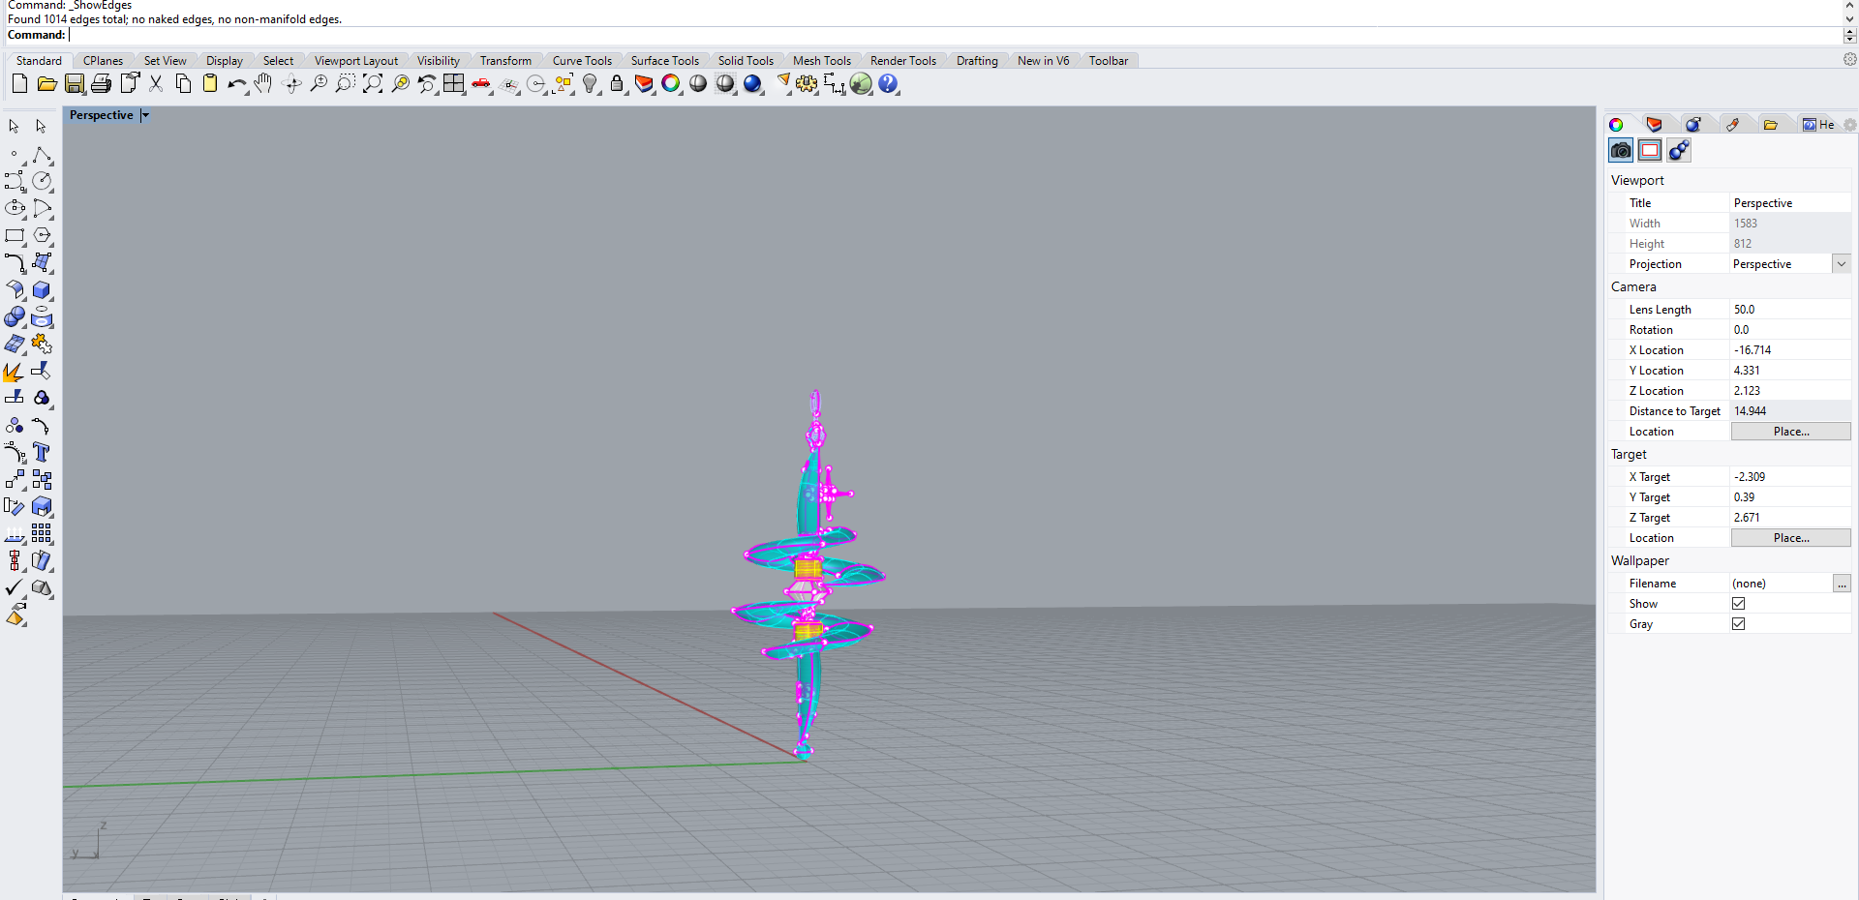Switch to the Mesh Tools tab

click(822, 61)
